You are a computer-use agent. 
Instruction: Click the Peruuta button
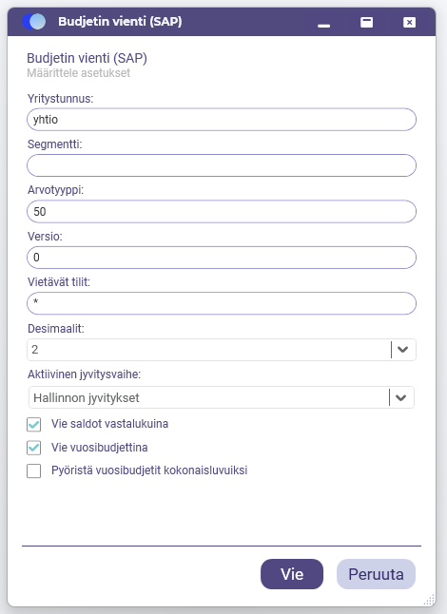point(376,574)
